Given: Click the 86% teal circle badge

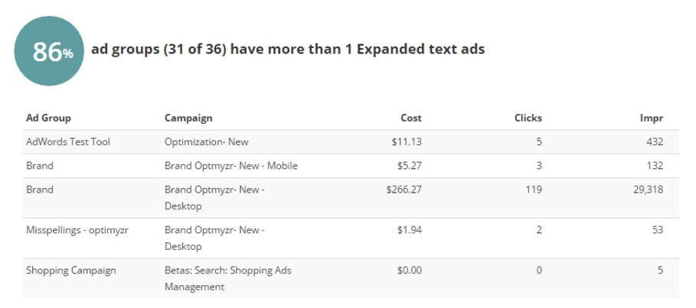Looking at the screenshot, I should 49,51.
